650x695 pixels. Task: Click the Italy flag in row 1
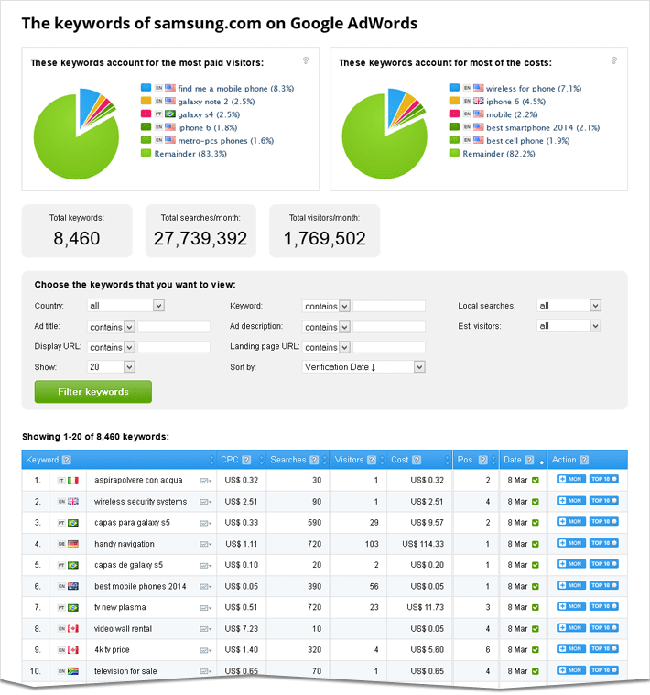(x=73, y=481)
